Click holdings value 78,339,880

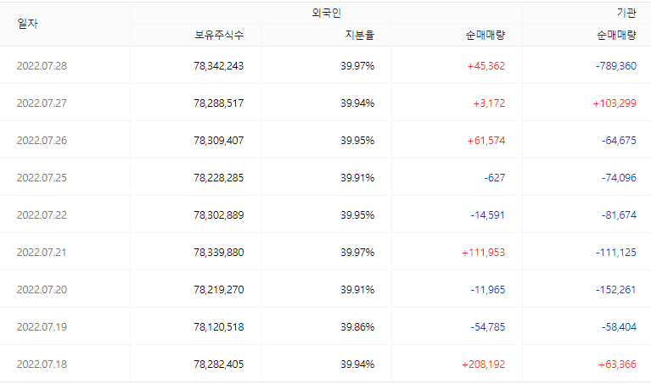[219, 253]
